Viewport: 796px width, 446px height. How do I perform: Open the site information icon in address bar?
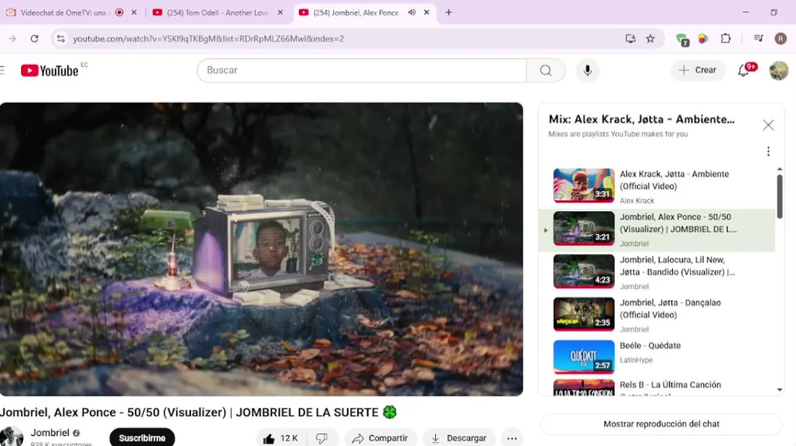pyautogui.click(x=60, y=38)
